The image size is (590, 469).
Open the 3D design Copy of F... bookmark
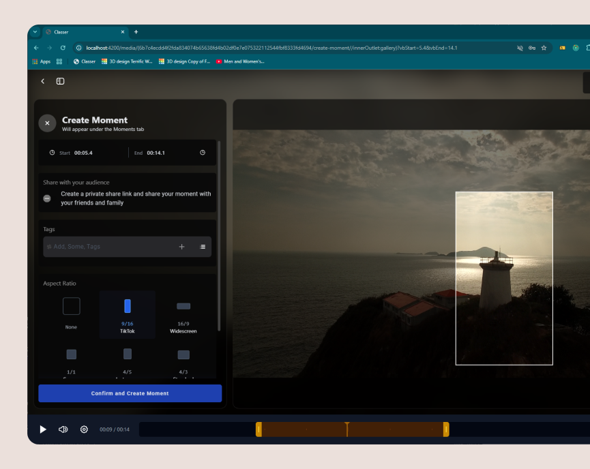click(184, 61)
